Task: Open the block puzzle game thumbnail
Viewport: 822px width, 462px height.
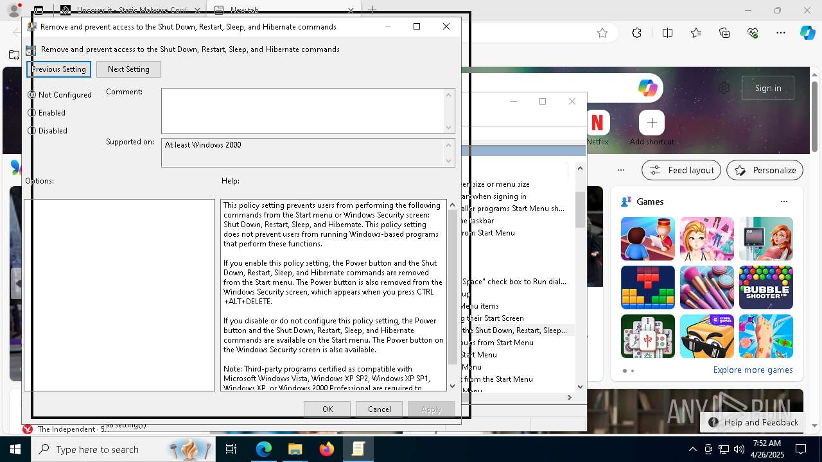Action: click(648, 287)
